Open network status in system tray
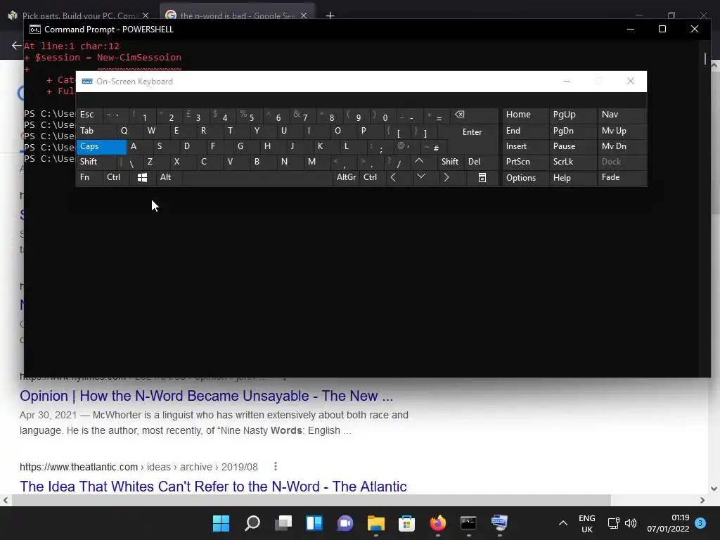This screenshot has width=720, height=540. point(613,523)
